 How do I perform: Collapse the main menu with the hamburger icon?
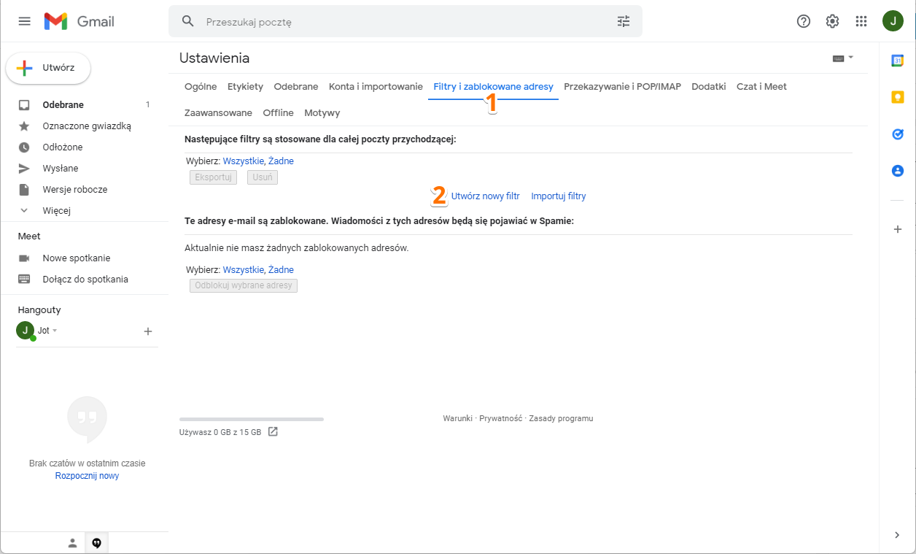[x=24, y=21]
